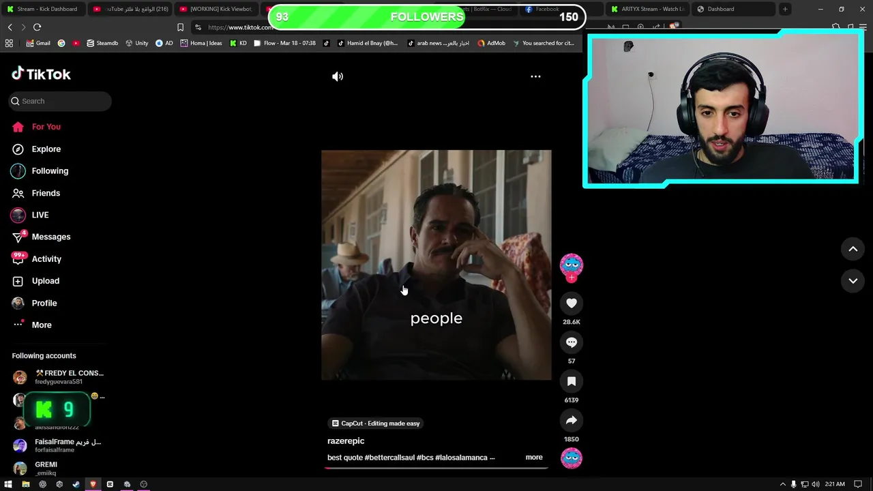Viewport: 873px width, 491px height.
Task: Open the Explore page
Action: pyautogui.click(x=45, y=149)
